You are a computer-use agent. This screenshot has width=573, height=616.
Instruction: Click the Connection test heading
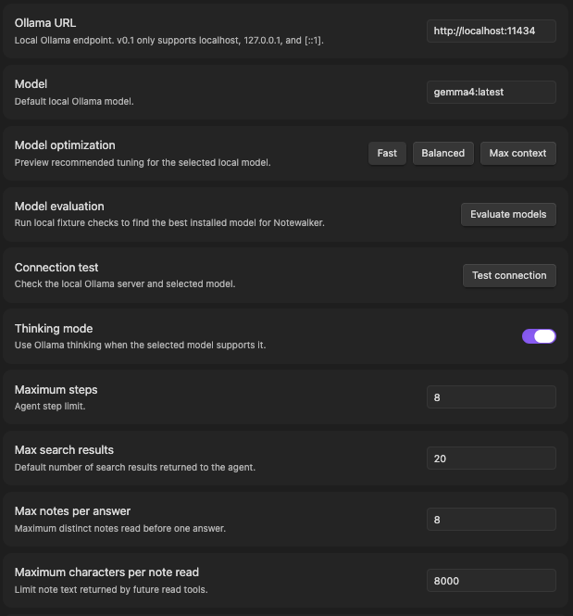tap(56, 268)
